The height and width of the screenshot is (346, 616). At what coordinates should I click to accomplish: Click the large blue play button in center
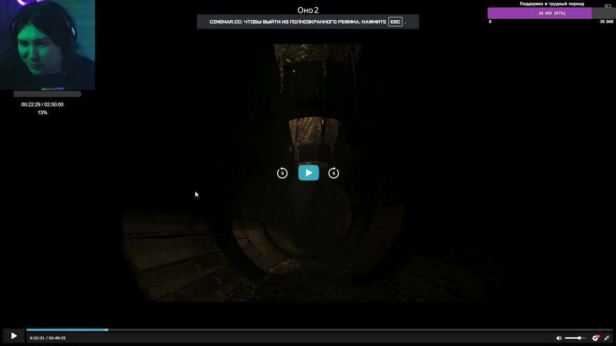coord(308,173)
